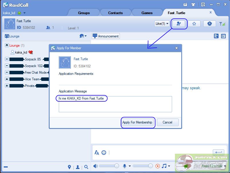Start recording with the red record icon
The image size is (230, 173).
click(x=158, y=166)
